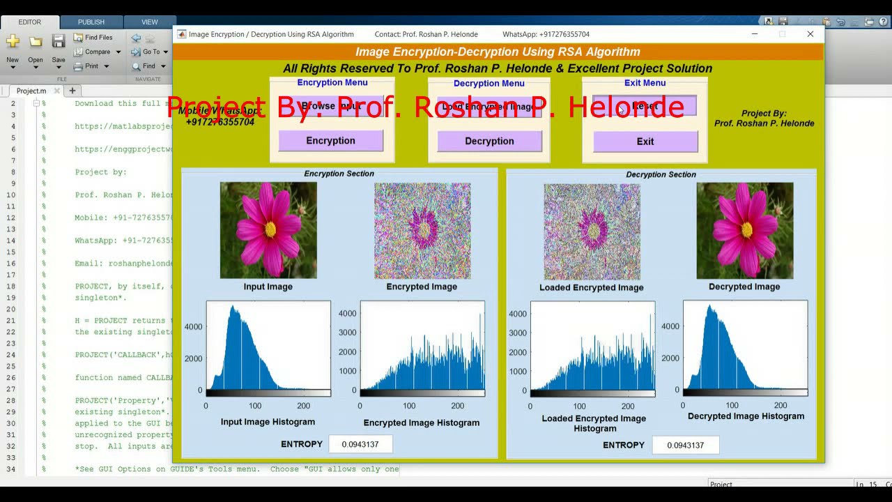Expand the Print dropdown arrow
892x502 pixels.
click(x=106, y=66)
